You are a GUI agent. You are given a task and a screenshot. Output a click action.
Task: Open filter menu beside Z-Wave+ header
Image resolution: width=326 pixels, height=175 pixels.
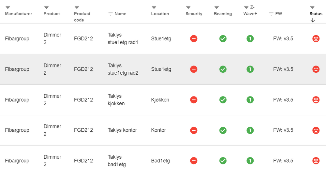[246, 7]
